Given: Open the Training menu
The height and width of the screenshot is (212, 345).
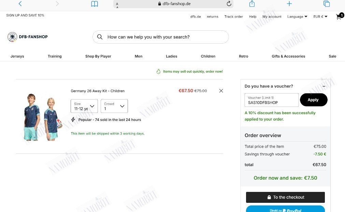Looking at the screenshot, I should (x=55, y=56).
